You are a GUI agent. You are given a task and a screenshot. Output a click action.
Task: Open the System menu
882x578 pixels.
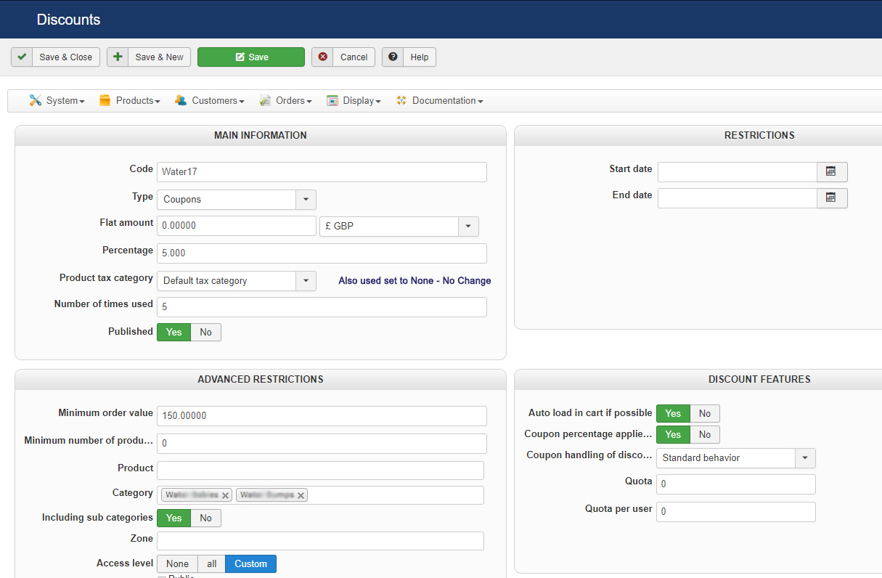pos(57,100)
